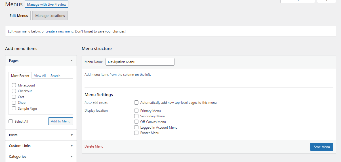Tick the Checkout page checkbox

coord(14,91)
